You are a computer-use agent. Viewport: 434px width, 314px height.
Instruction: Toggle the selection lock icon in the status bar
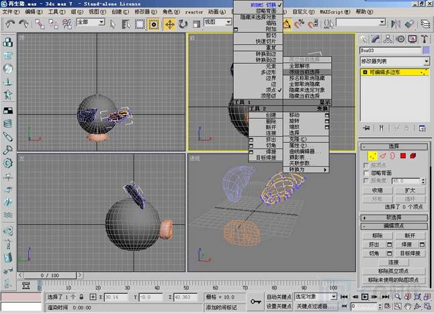pyautogui.click(x=81, y=297)
